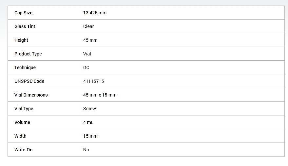This screenshot has width=288, height=166.
Task: Select the GC technique value
Action: (86, 68)
